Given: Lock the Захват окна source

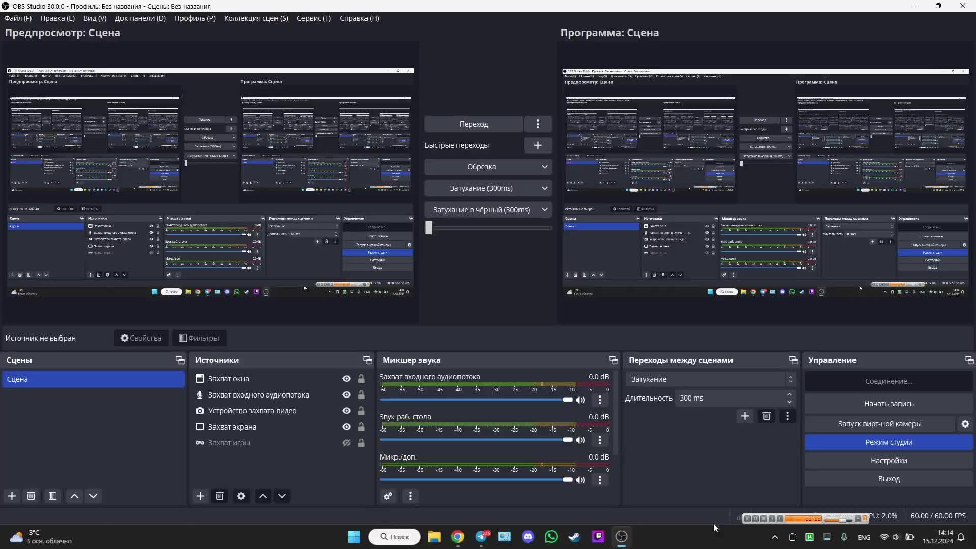Looking at the screenshot, I should (361, 379).
